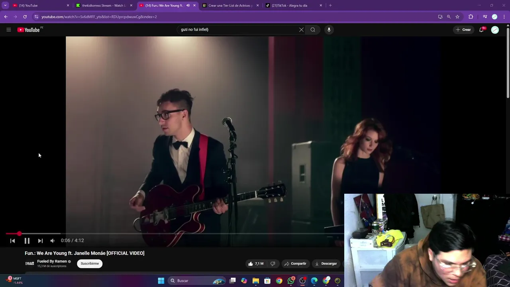This screenshot has height=287, width=510.
Task: Open Microsoft Edge from taskbar
Action: tap(314, 281)
